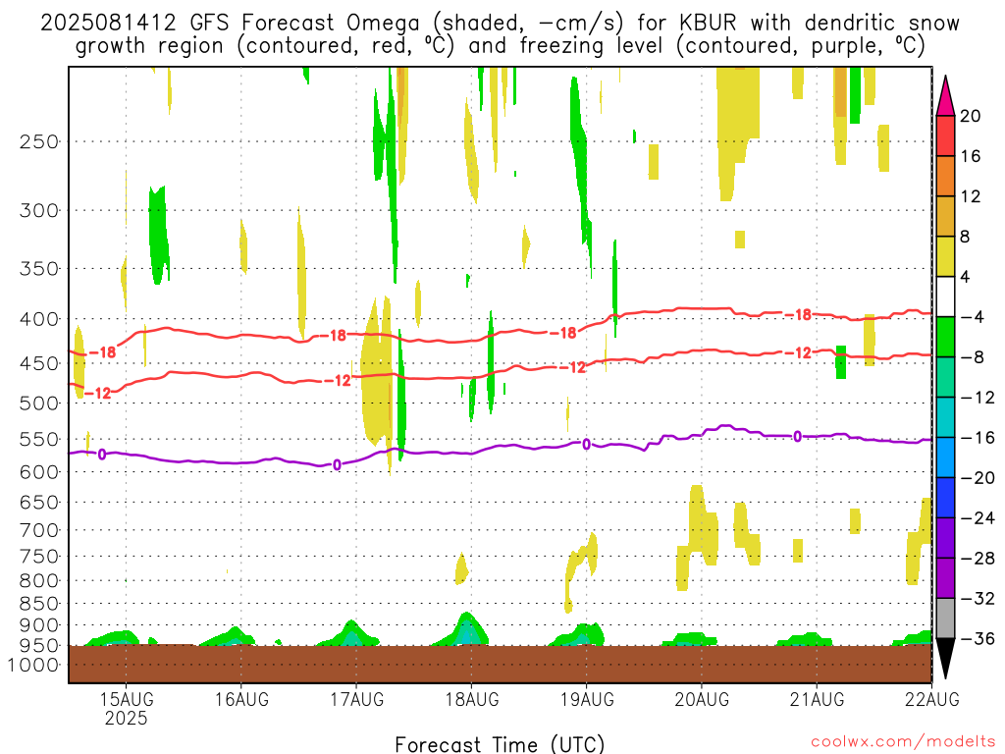The width and height of the screenshot is (1005, 754).
Task: Pick the yellow colorbar swatch between 4 and 8
Action: point(945,256)
